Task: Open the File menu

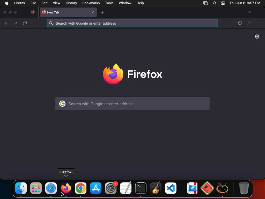Action: [33, 3]
